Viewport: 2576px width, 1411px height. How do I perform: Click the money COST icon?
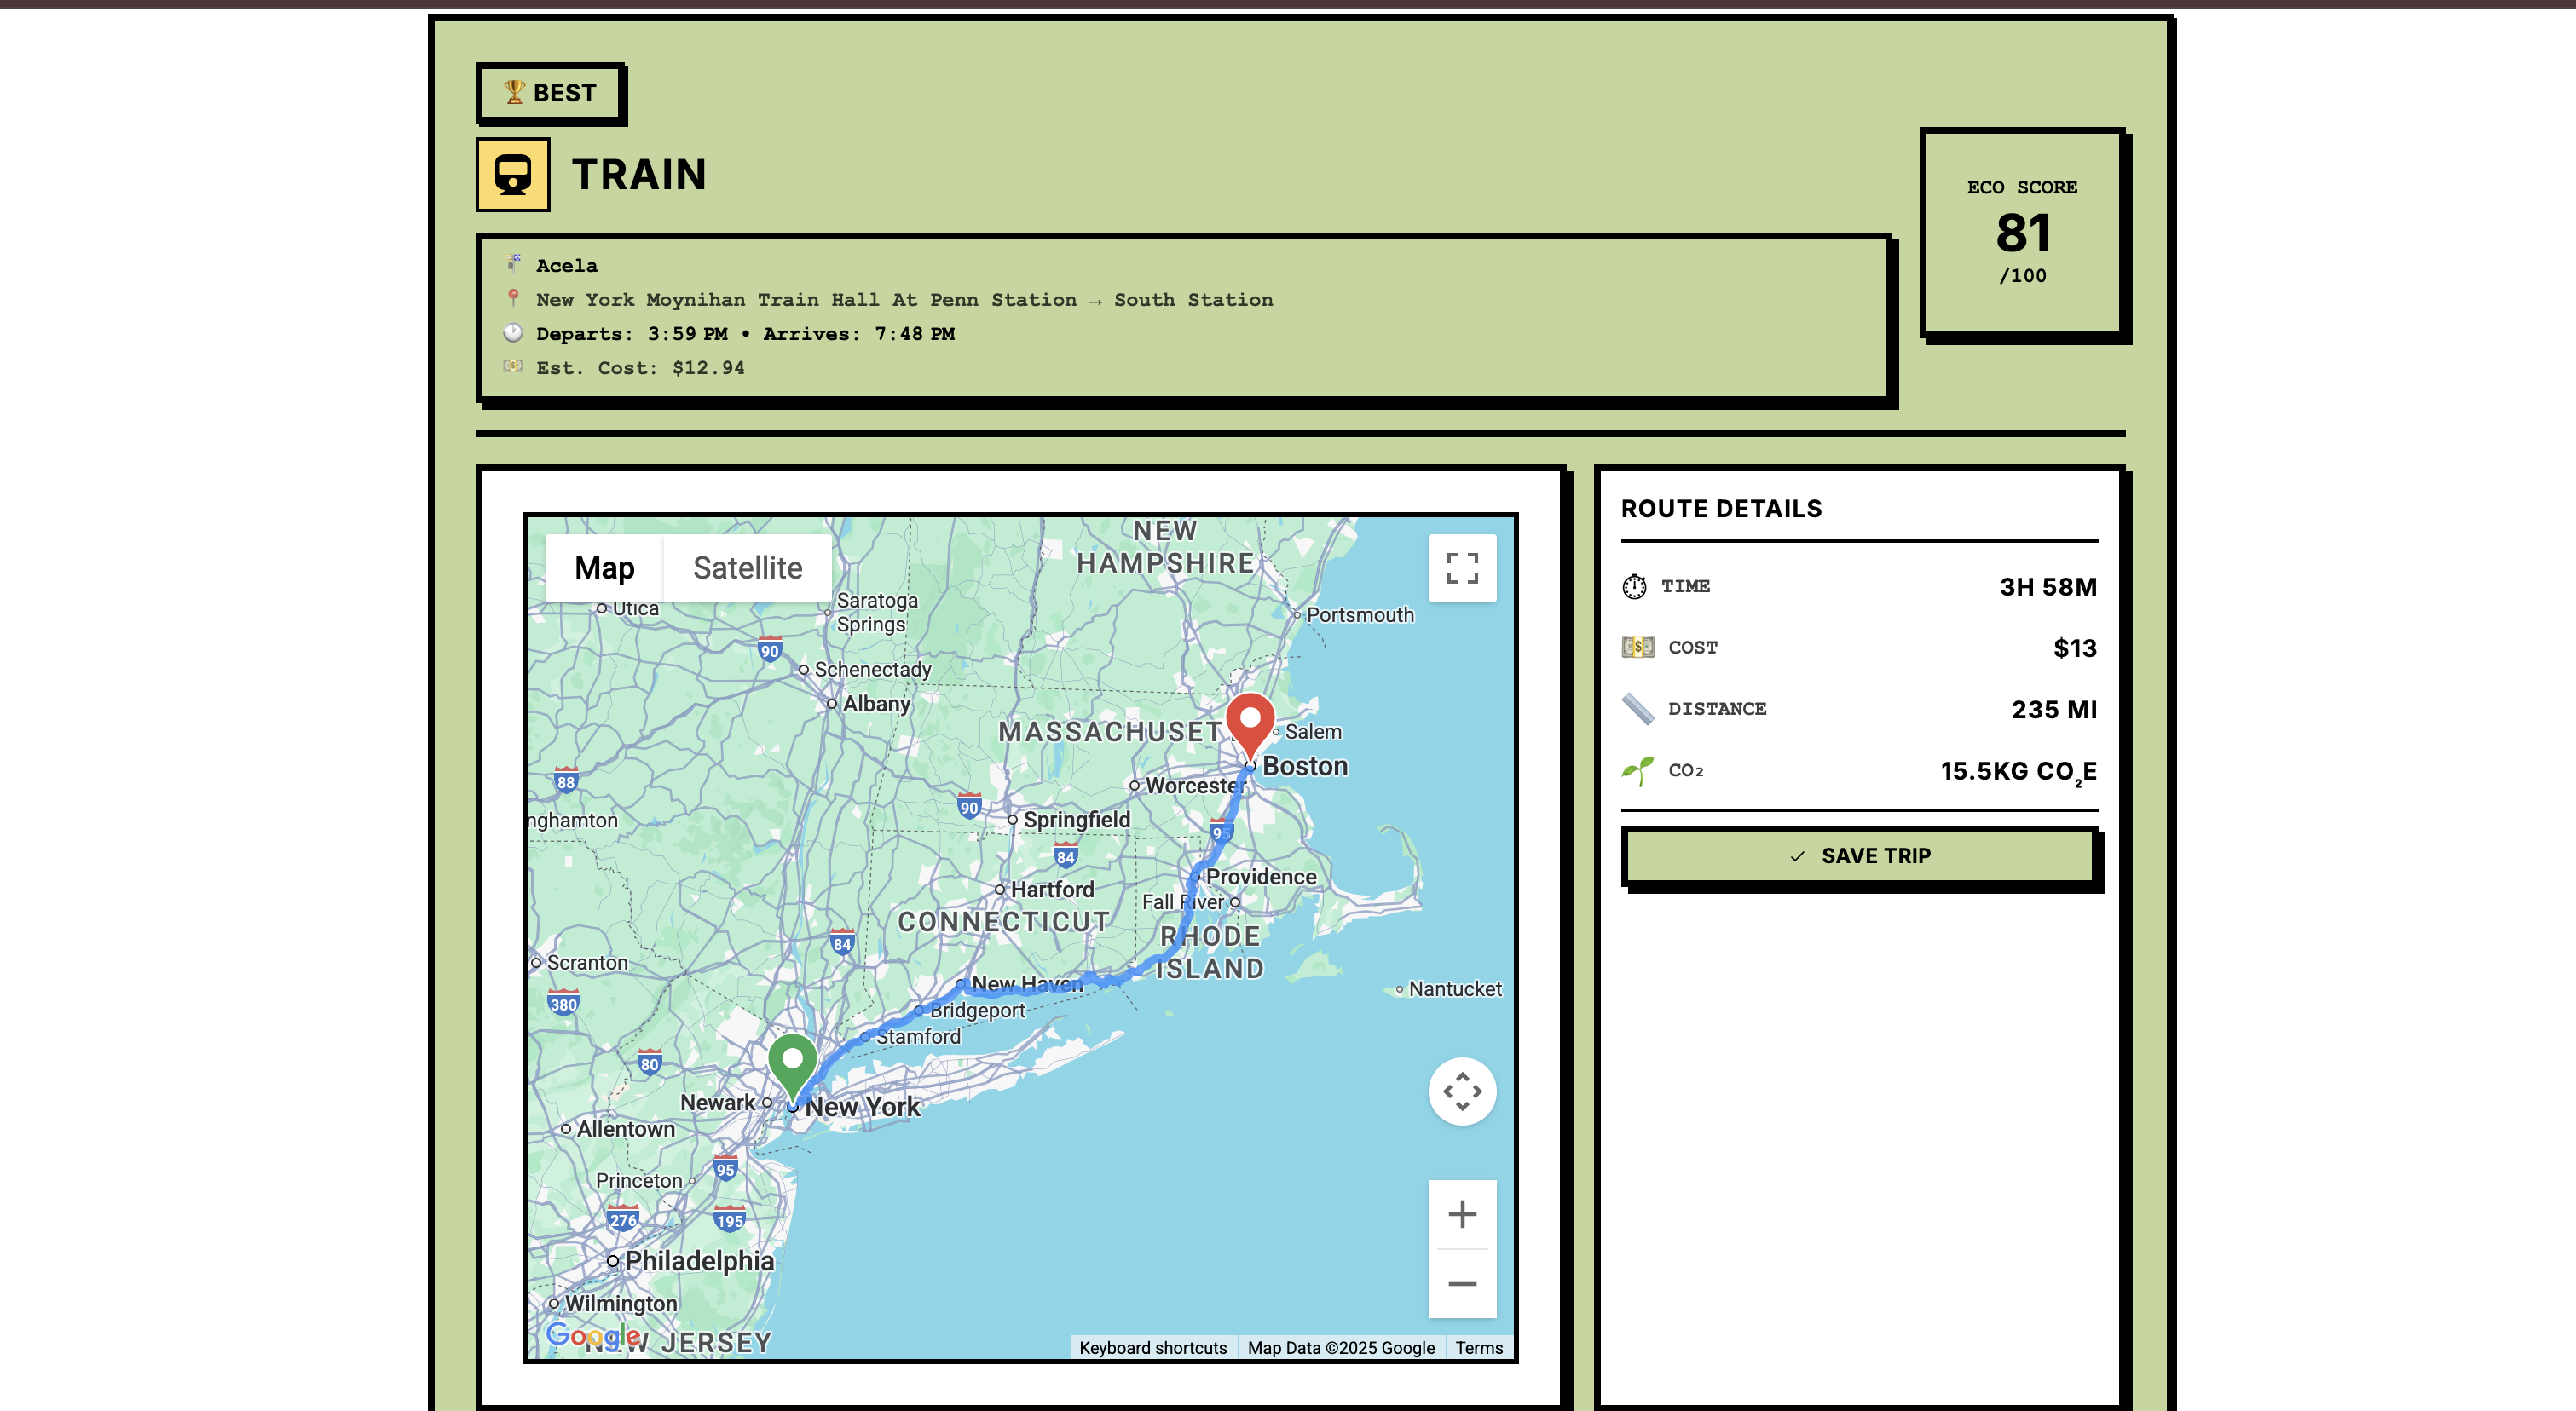(1637, 648)
